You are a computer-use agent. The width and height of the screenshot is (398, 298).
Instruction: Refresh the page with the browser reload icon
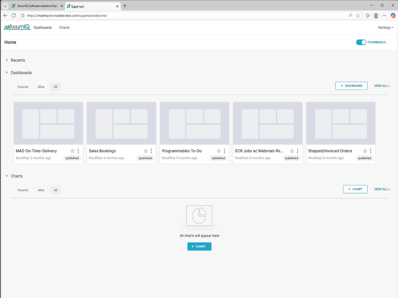(x=14, y=16)
